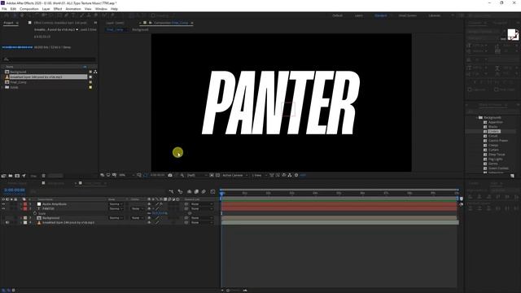Image resolution: width=521 pixels, height=293 pixels.
Task: Switch to Default workspace
Action: point(337,15)
